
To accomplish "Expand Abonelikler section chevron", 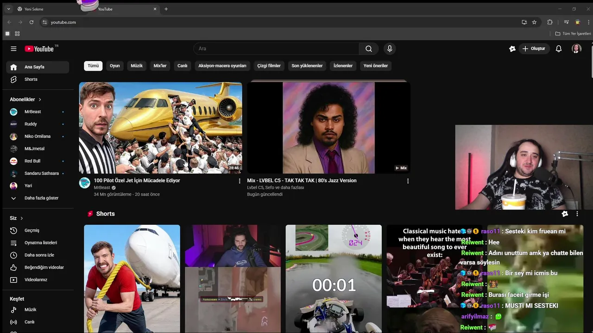I will coord(40,99).
